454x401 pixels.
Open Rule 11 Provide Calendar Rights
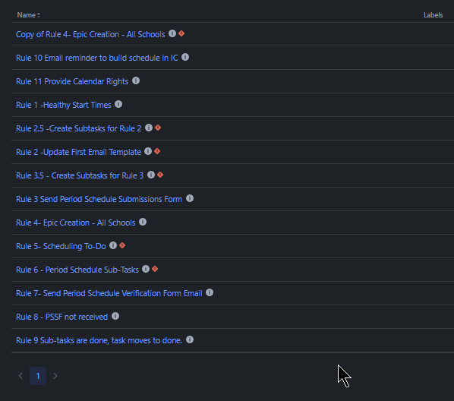coord(72,81)
